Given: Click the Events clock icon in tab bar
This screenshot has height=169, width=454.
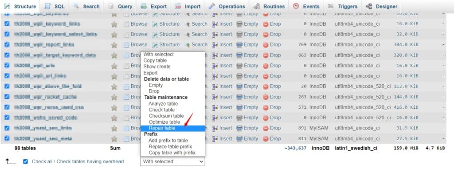Looking at the screenshot, I should (296, 6).
